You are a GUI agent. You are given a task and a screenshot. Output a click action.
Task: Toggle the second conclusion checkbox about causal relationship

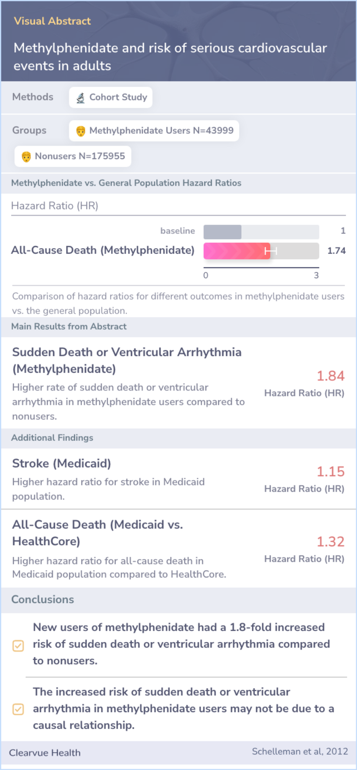click(18, 709)
